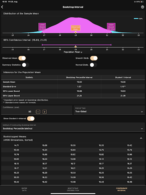Screen dimensions: 146x195
Task: Turn off the Observed Mean switch
Action: [22, 58]
